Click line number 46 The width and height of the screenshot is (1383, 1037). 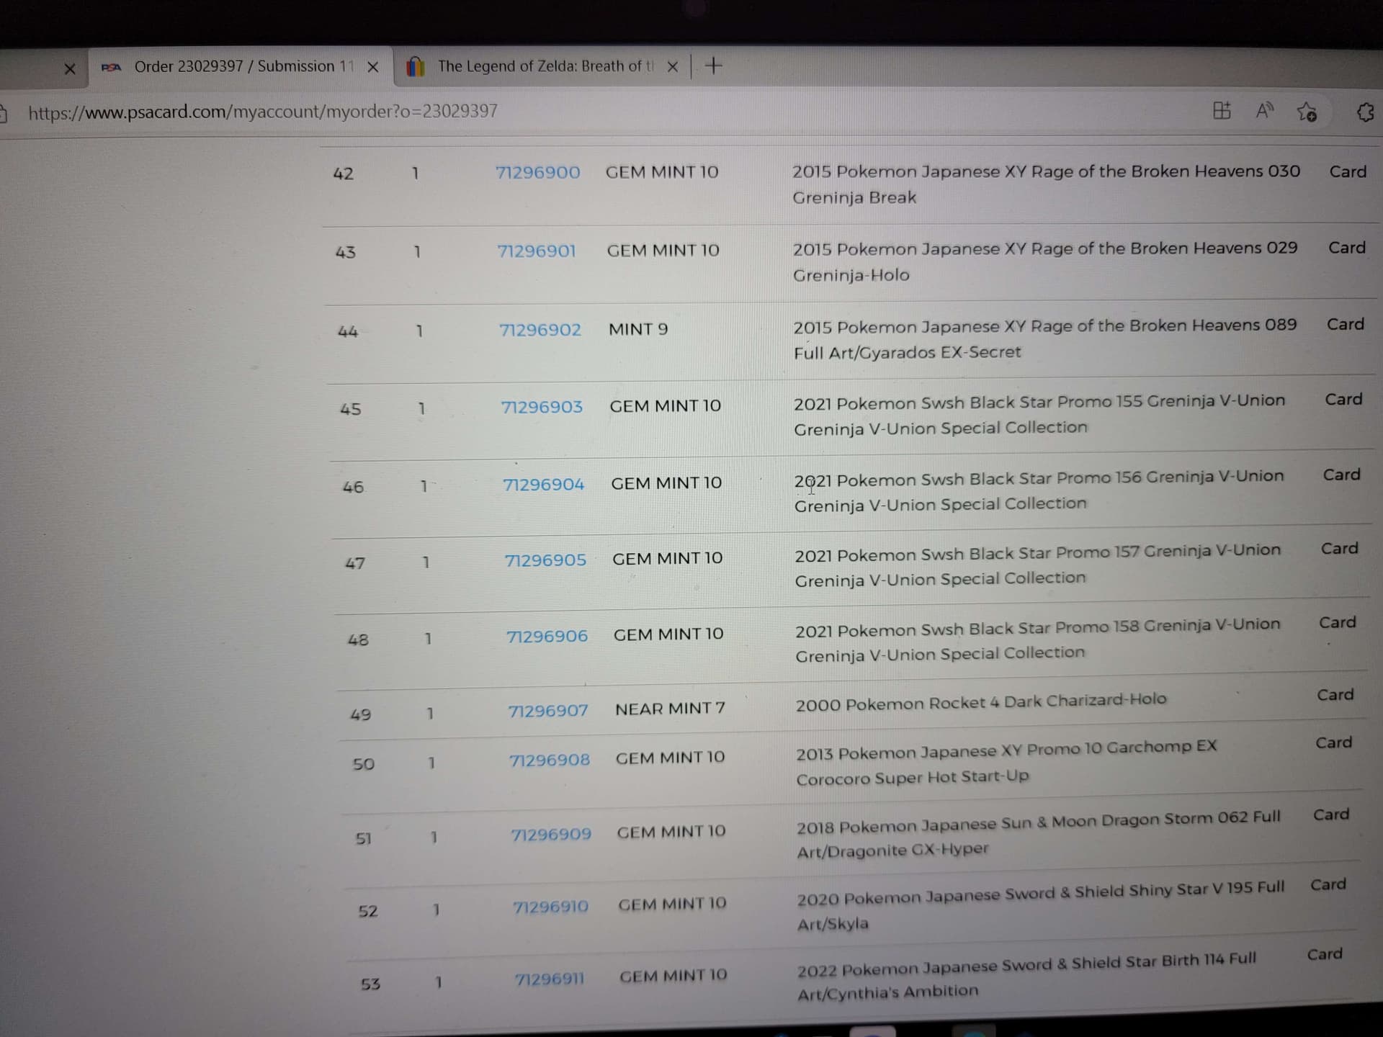click(353, 487)
